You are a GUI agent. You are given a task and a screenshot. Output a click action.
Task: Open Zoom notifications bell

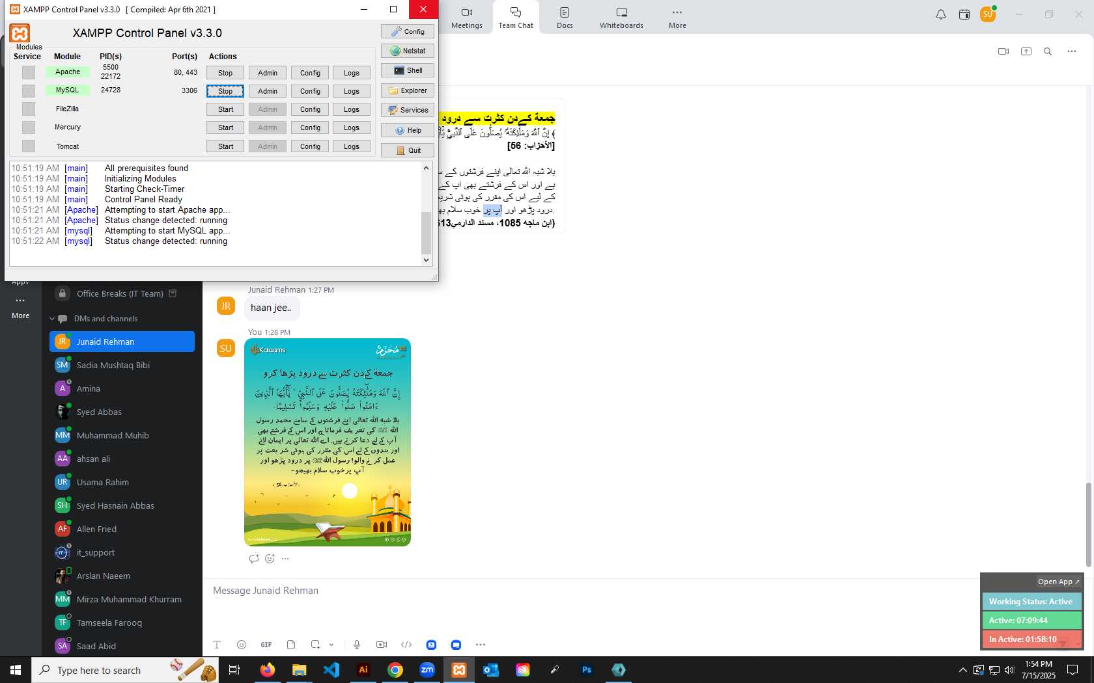[941, 14]
